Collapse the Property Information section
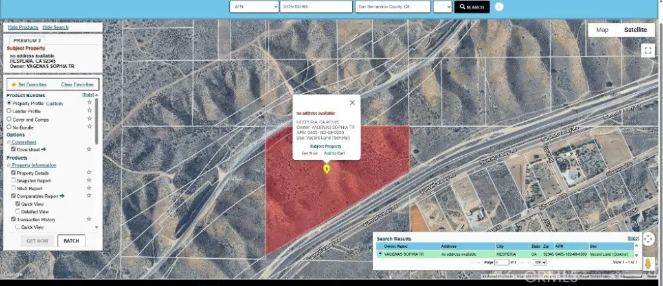Image resolution: width=663 pixels, height=286 pixels. 9,166
